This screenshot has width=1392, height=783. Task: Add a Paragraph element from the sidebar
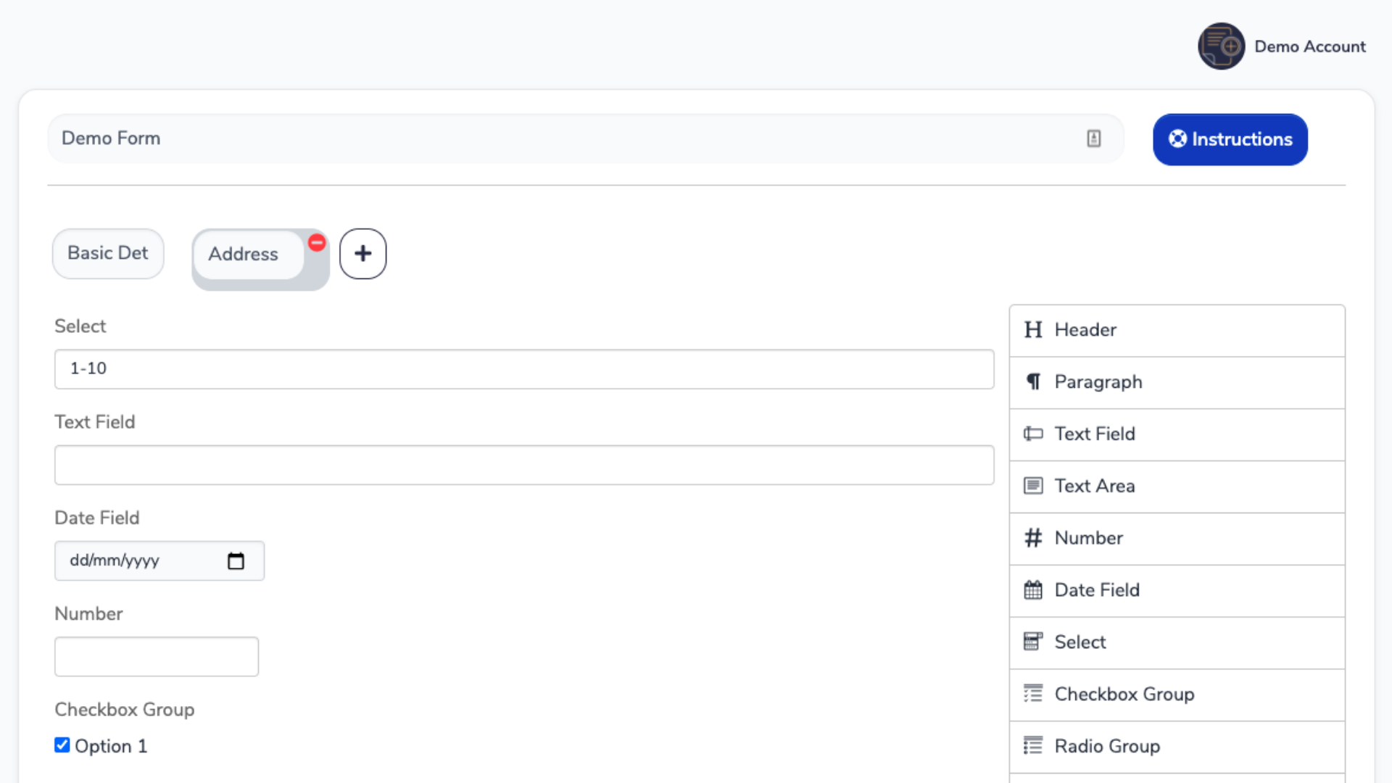(x=1098, y=382)
